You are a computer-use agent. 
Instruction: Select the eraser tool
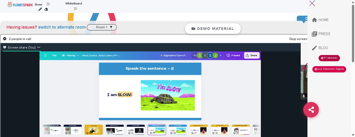(46, 9)
